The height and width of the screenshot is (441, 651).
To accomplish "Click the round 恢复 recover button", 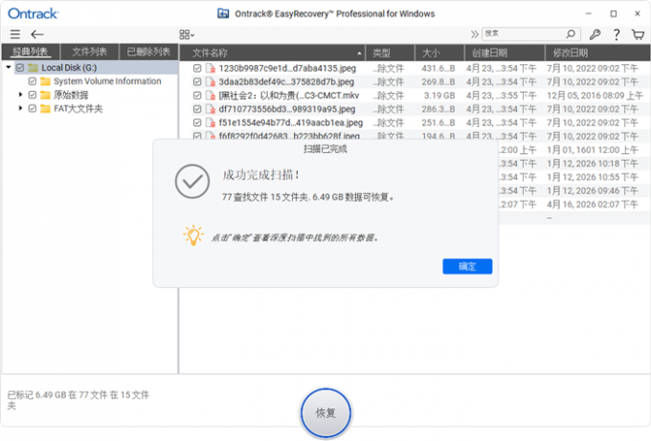I will click(x=325, y=413).
